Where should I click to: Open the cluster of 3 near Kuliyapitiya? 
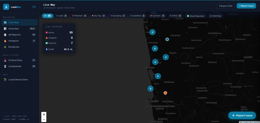click(152, 32)
